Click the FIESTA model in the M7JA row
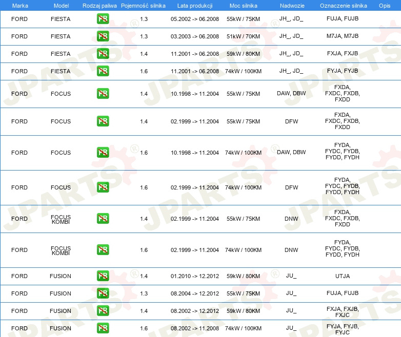Screen dimensions: 401x337 (61, 36)
